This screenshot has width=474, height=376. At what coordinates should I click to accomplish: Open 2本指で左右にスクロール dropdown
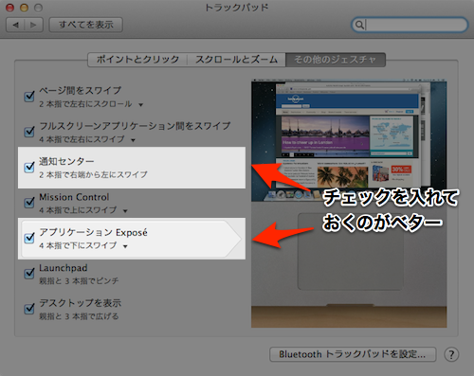[91, 104]
